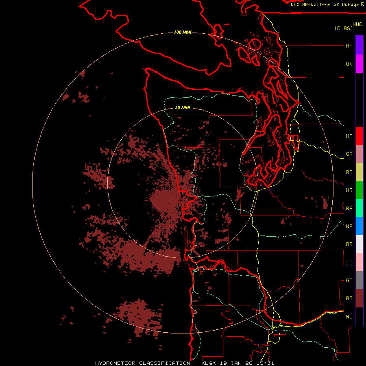Viewport: 366px width, 366px height.
Task: Click the NEXLAB-College of DuPage text
Action: coord(325,4)
